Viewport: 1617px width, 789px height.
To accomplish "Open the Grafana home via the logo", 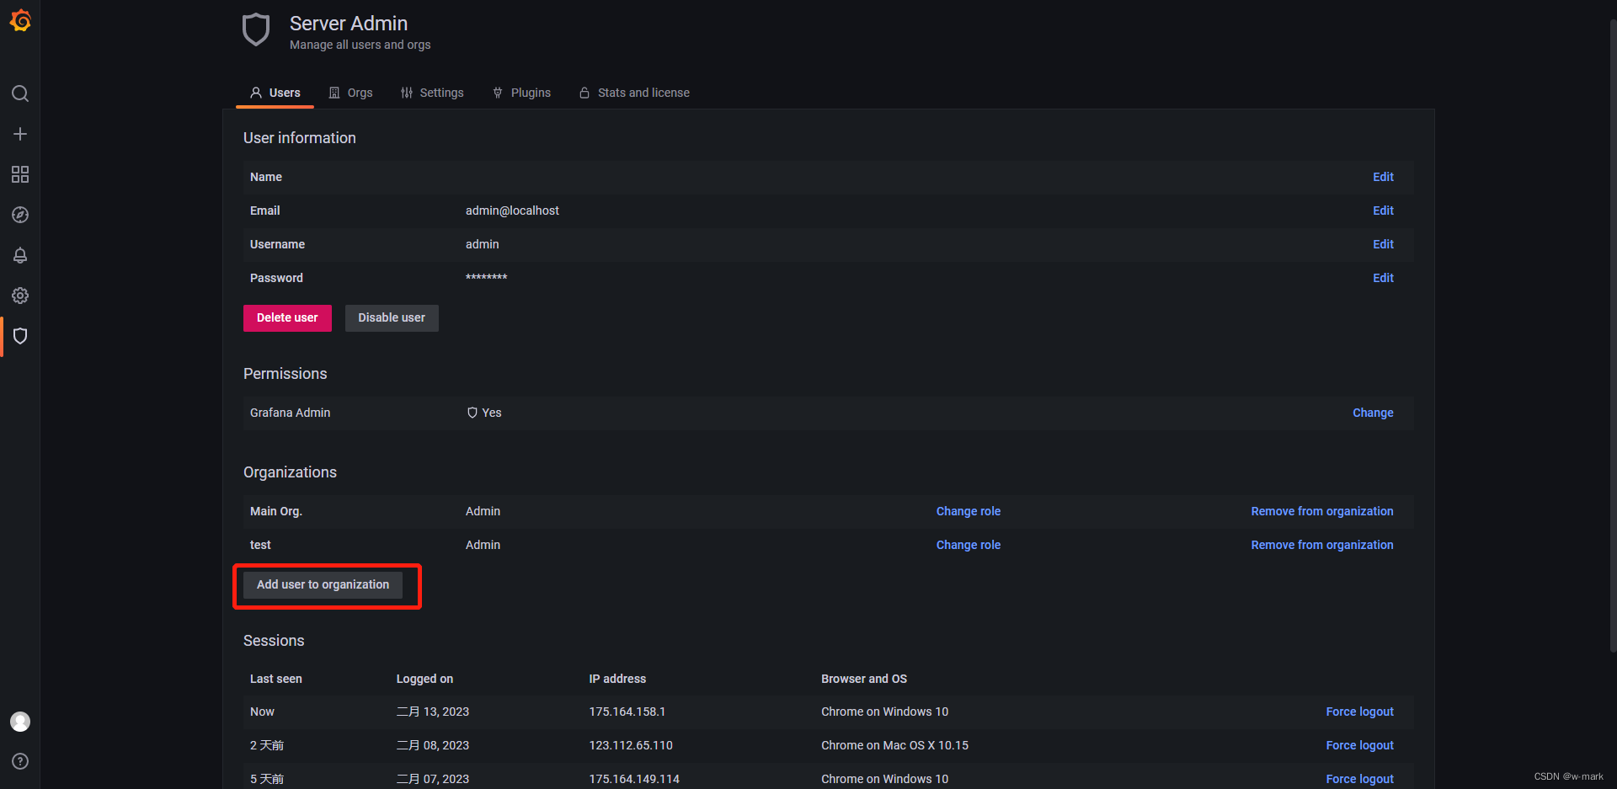I will point(20,20).
